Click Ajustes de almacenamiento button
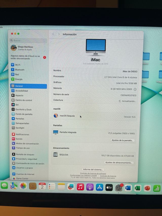The height and width of the screenshot is (216, 162). coord(119,163)
